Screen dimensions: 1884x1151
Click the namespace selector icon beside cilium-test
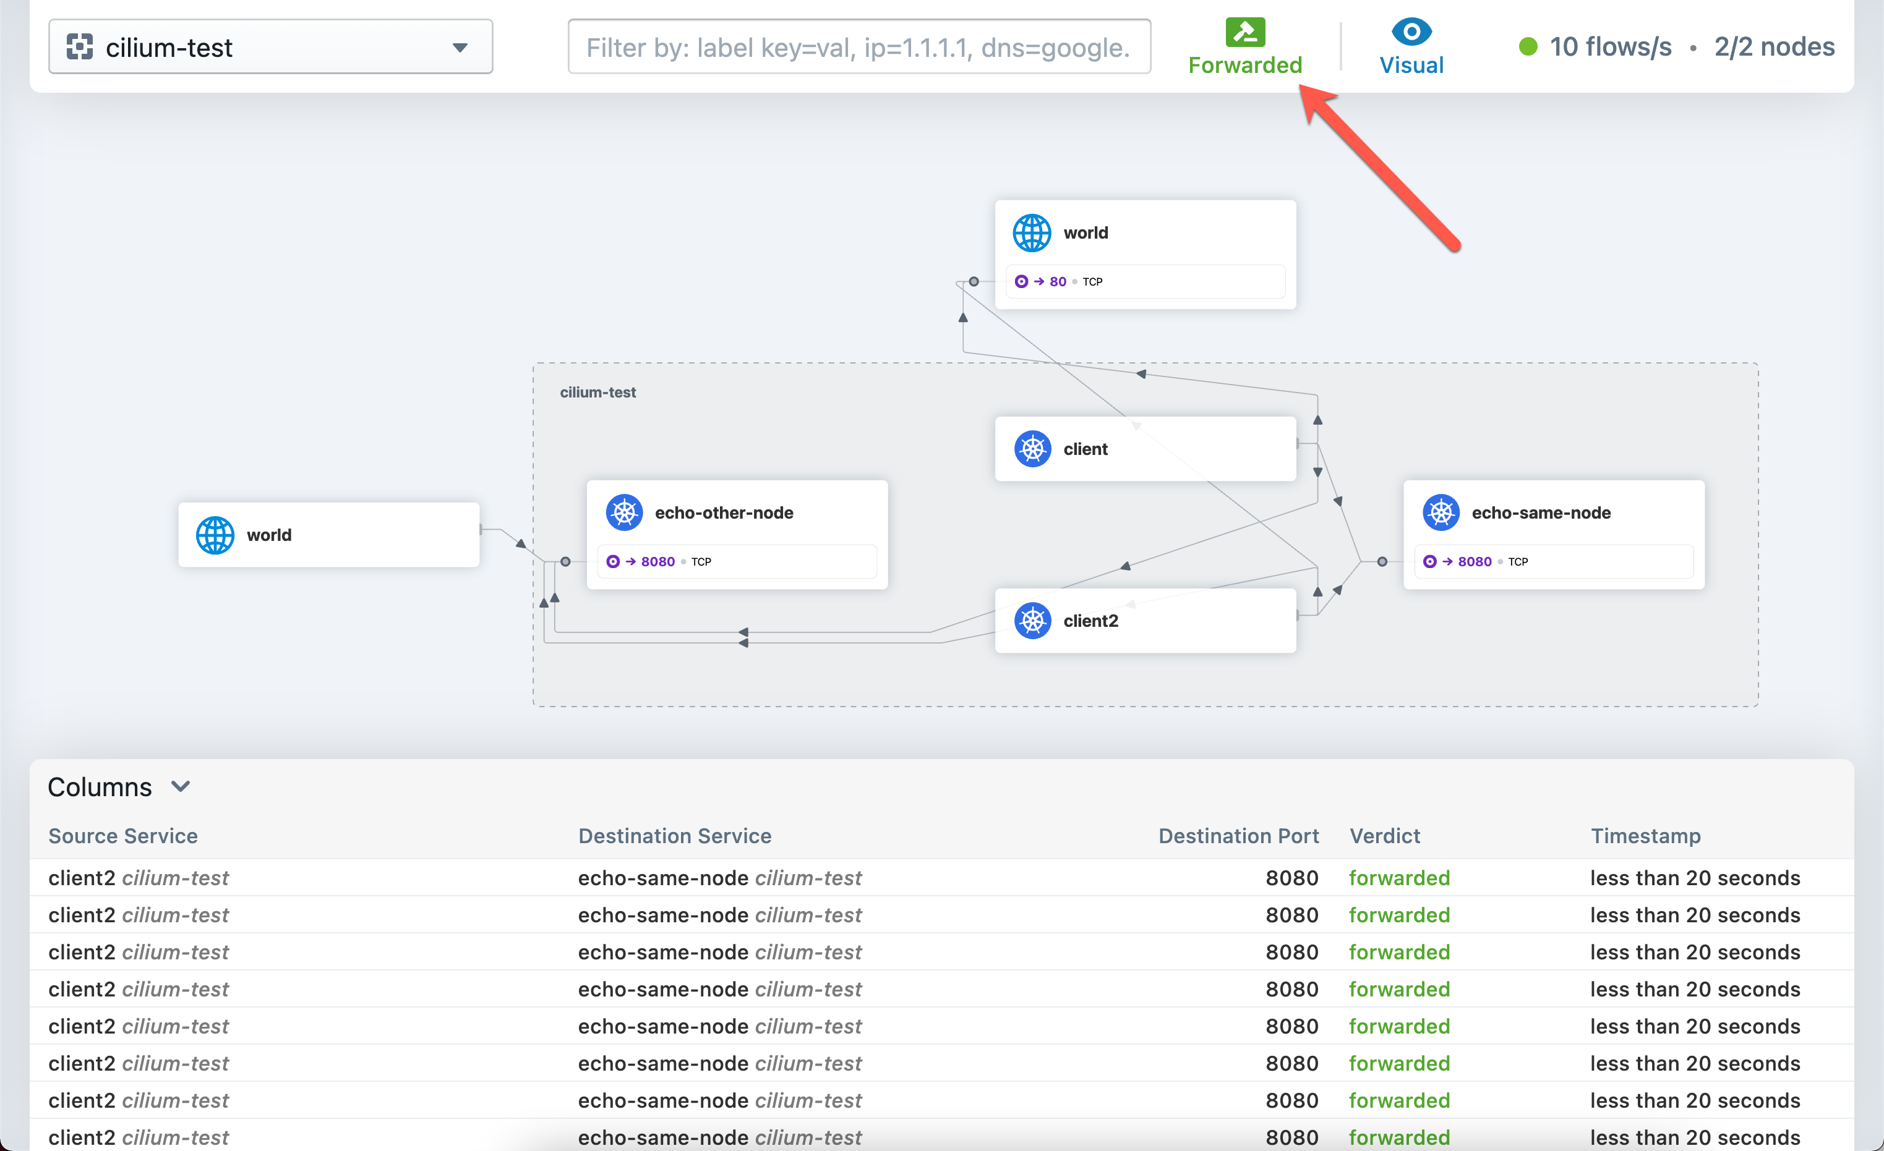tap(80, 48)
